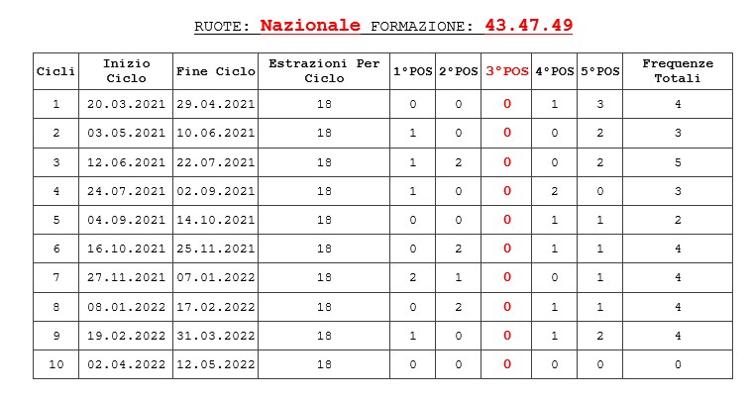Click start date 04.09.2021

pyautogui.click(x=126, y=220)
